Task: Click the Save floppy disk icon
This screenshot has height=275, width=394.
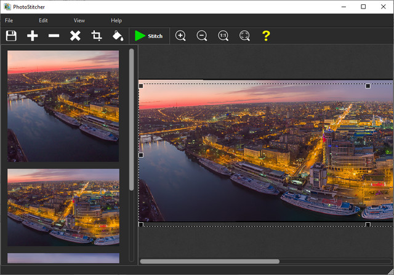Action: click(x=11, y=36)
